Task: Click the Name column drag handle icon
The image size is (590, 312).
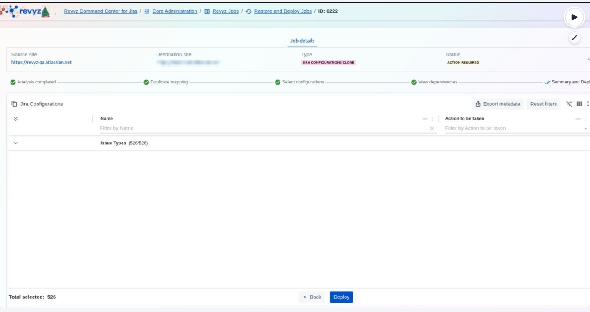Action: click(425, 119)
